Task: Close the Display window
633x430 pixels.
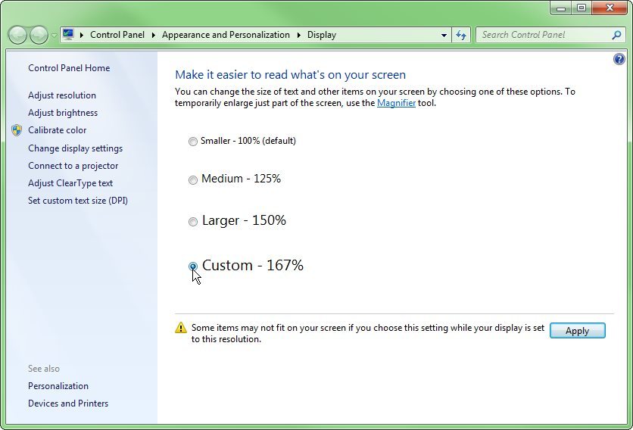Action: pyautogui.click(x=610, y=8)
